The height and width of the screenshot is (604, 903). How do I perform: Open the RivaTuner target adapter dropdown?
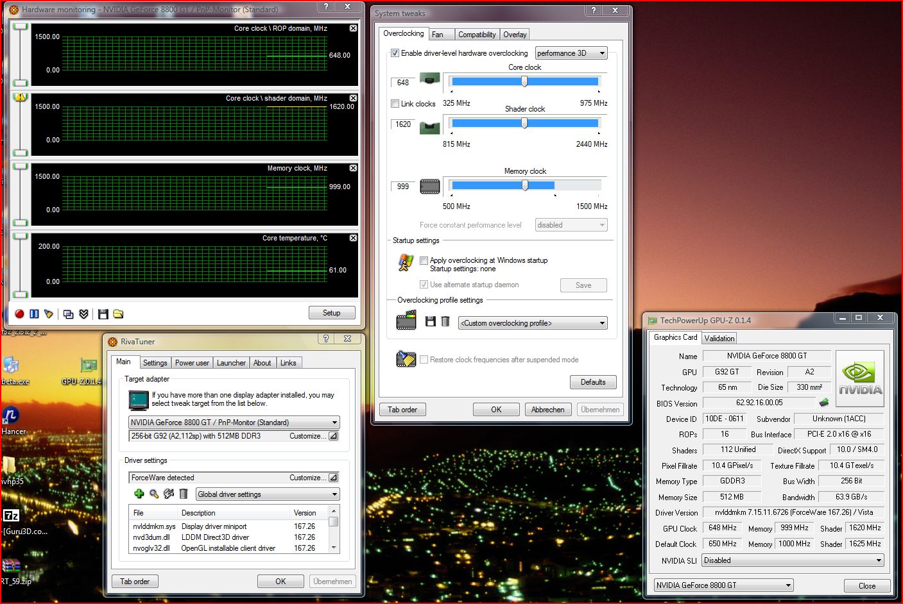[234, 423]
